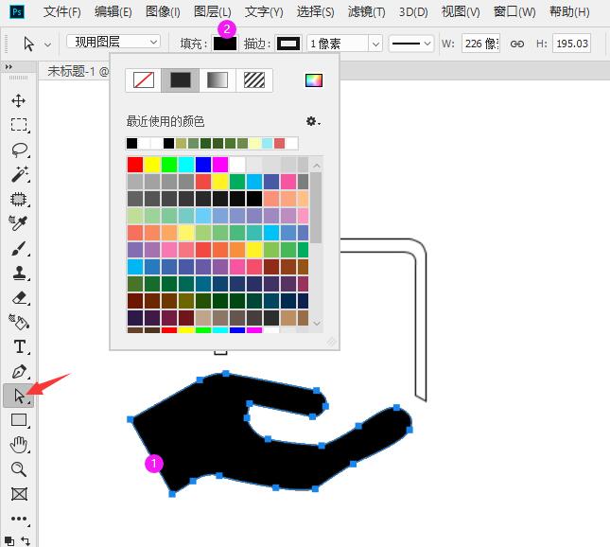Select the Frame tool
This screenshot has width=610, height=547.
(x=19, y=494)
